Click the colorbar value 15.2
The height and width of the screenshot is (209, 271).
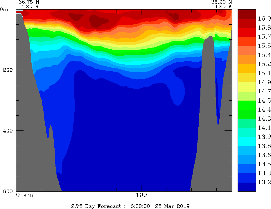tap(264, 64)
